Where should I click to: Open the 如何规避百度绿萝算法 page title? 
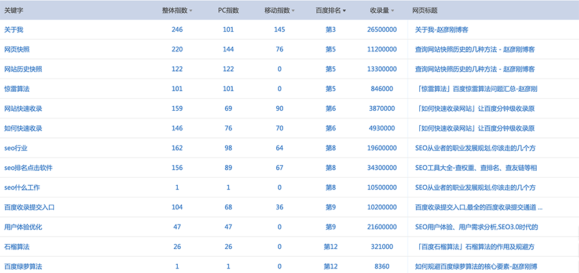click(x=476, y=266)
